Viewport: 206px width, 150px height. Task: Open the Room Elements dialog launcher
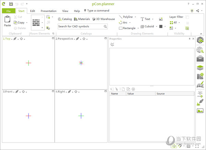click(x=53, y=34)
